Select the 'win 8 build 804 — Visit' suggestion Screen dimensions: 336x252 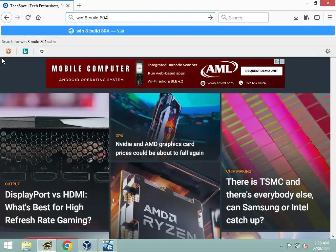click(x=168, y=31)
